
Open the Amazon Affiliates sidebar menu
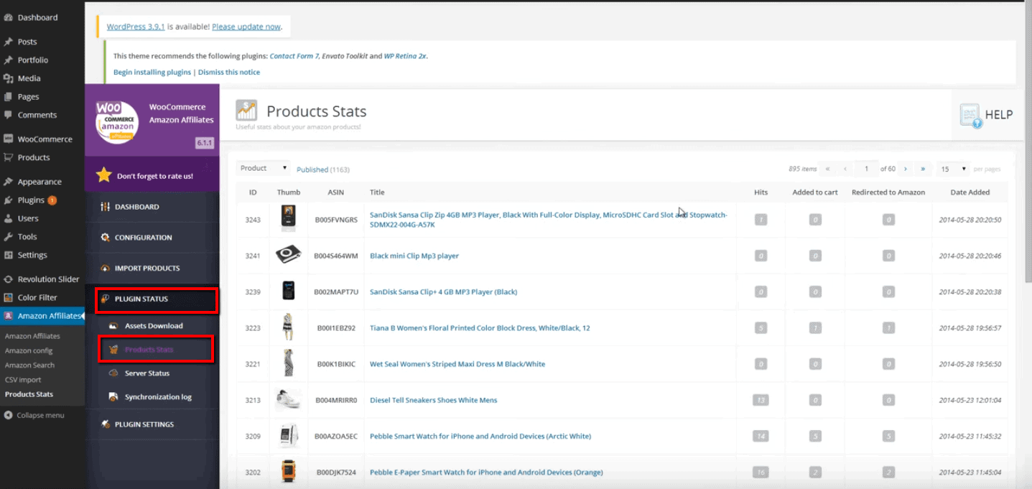[x=42, y=316]
